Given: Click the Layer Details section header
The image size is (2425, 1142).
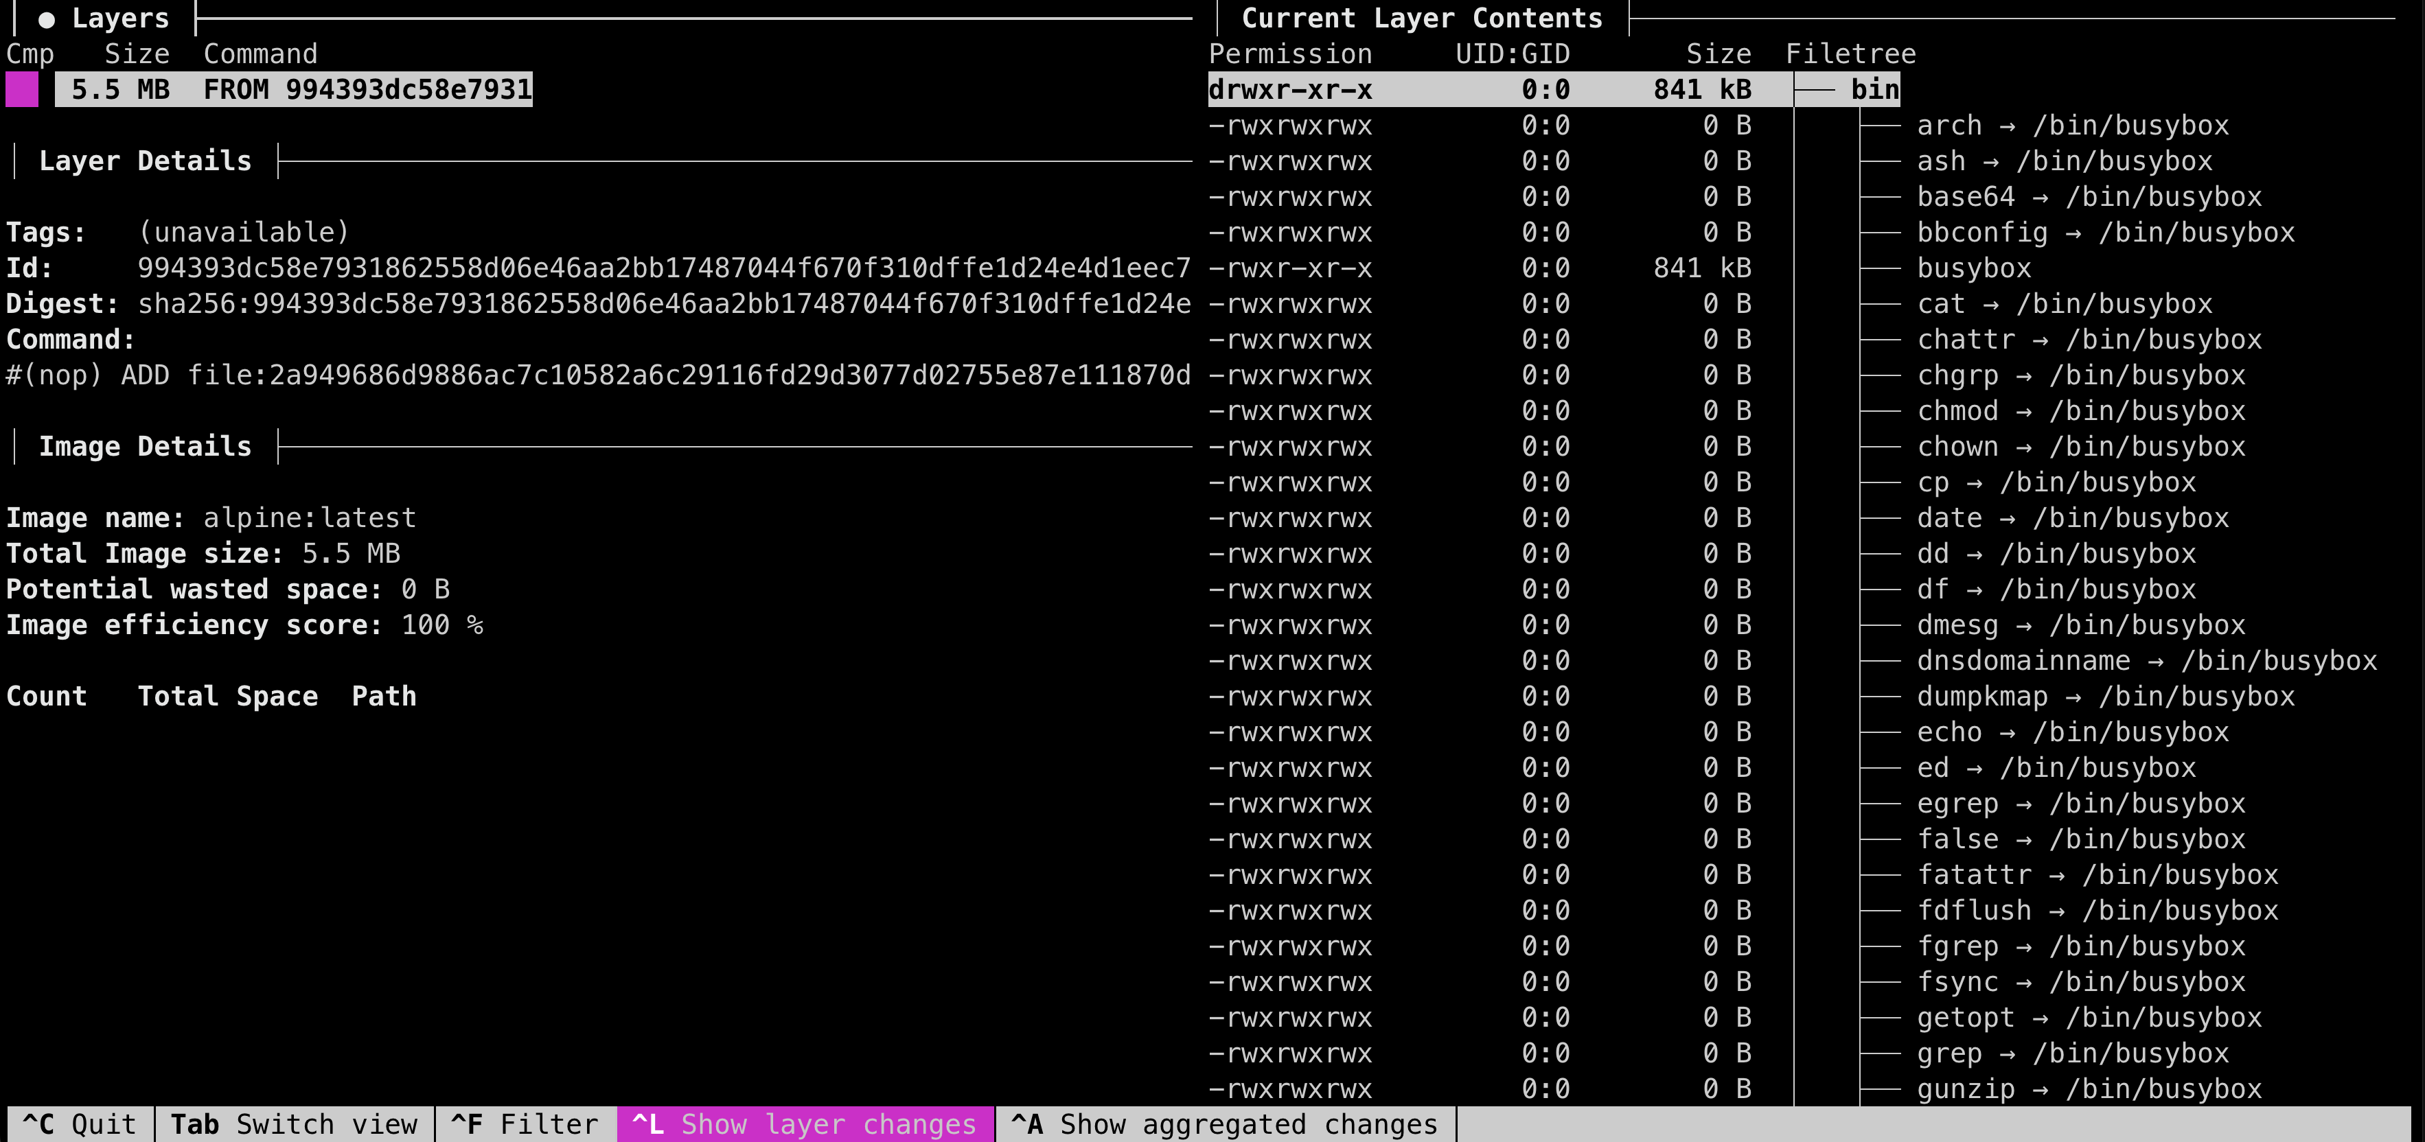Looking at the screenshot, I should pyautogui.click(x=145, y=161).
